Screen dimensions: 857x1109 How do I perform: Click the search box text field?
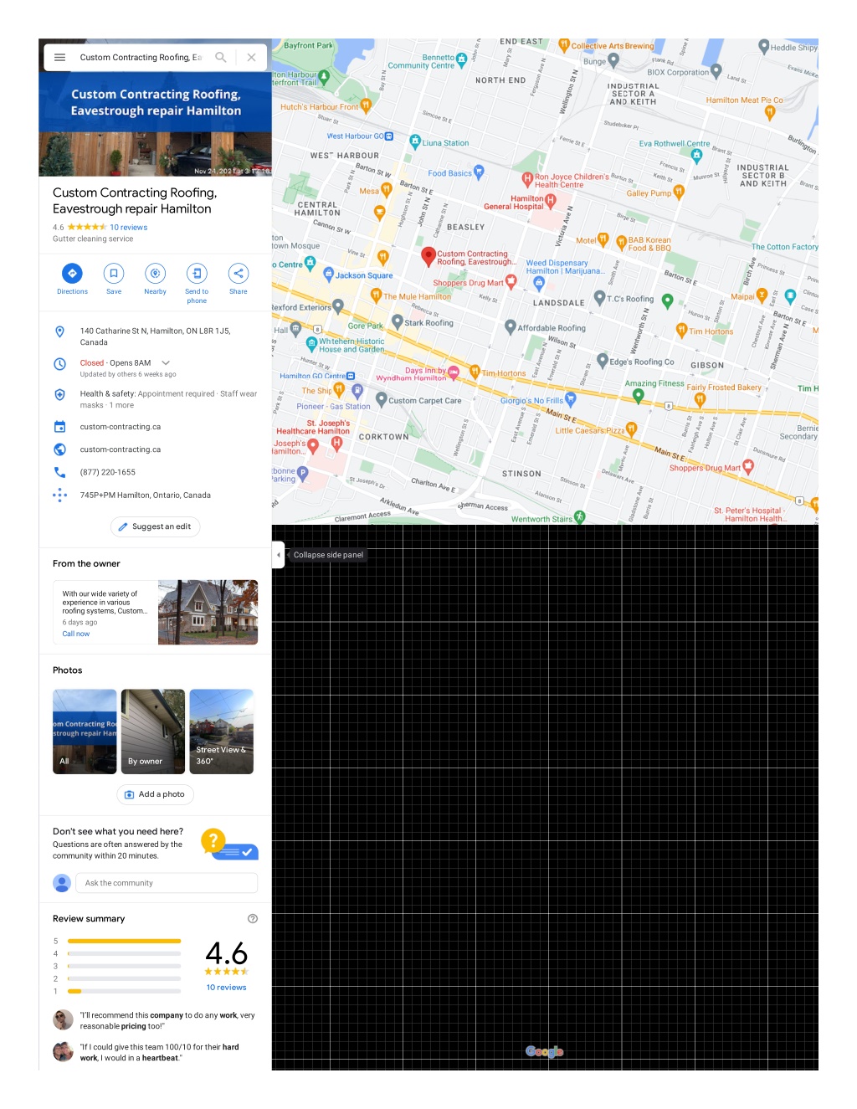tap(141, 58)
